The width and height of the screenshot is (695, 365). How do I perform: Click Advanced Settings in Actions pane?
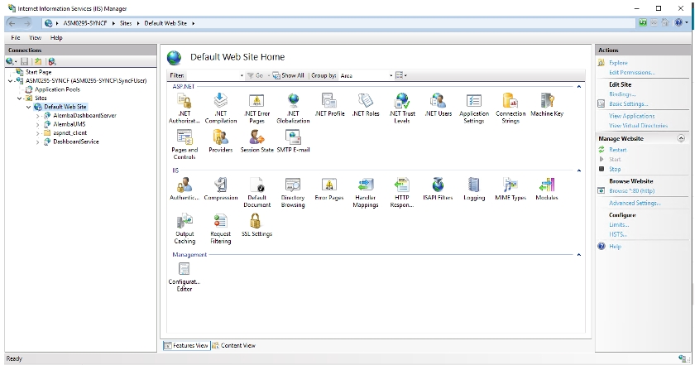634,203
